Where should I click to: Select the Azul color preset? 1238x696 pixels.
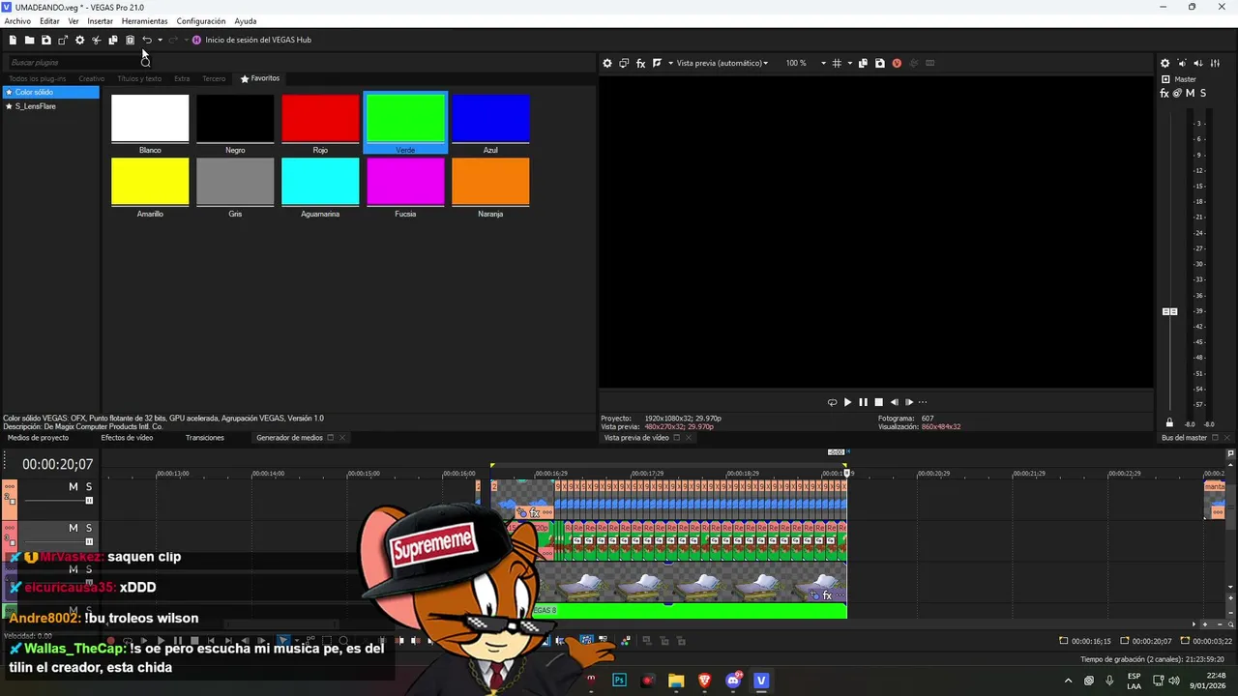pos(490,124)
